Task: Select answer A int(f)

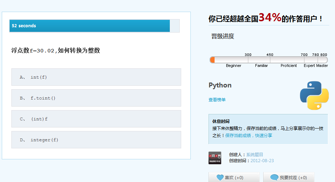Action: pyautogui.click(x=96, y=77)
